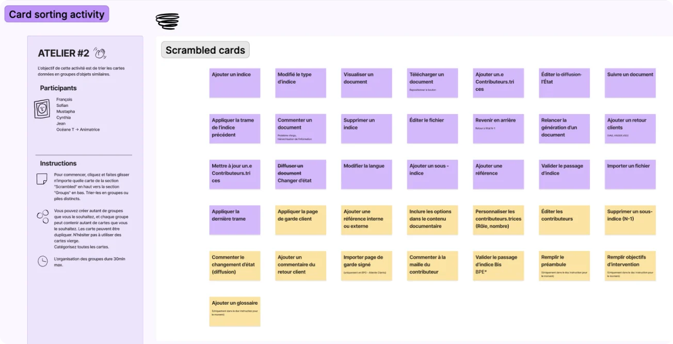Image resolution: width=673 pixels, height=344 pixels.
Task: Pick the "Ajouter un sous-indice" purple card
Action: pyautogui.click(x=432, y=175)
